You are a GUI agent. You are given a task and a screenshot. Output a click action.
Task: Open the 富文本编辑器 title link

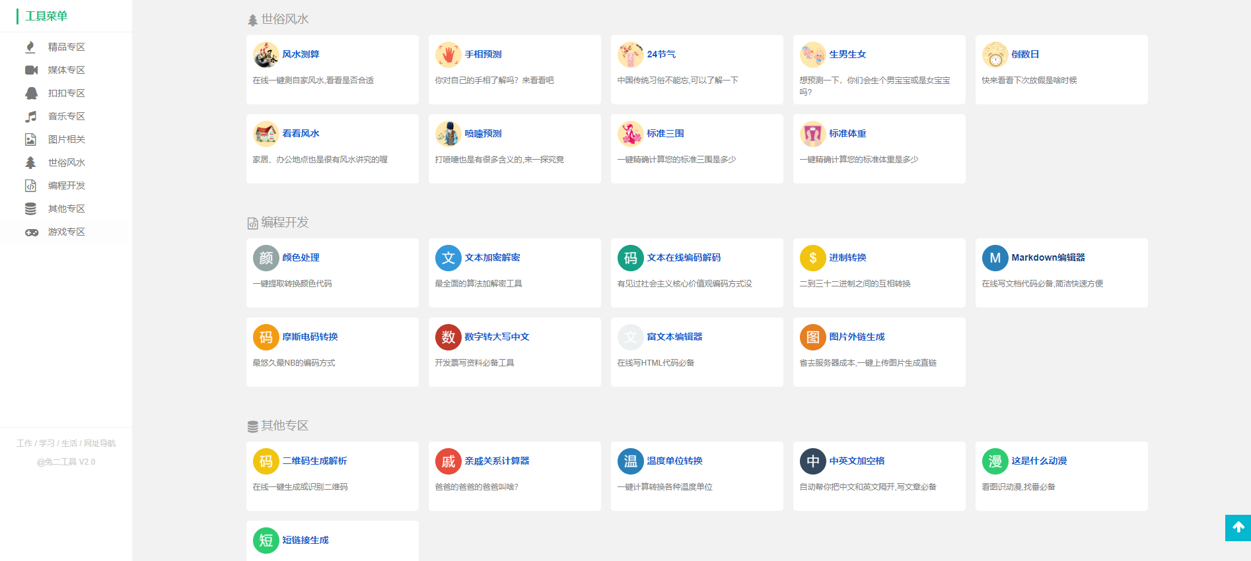(x=674, y=337)
